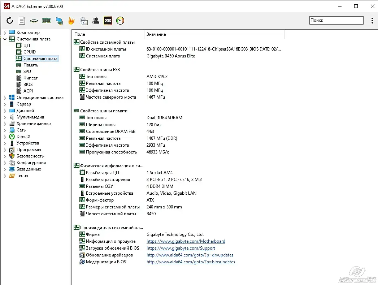The height and width of the screenshot is (285, 378).
Task: Open the biosupdates BIOS upgrade link
Action: (x=191, y=262)
